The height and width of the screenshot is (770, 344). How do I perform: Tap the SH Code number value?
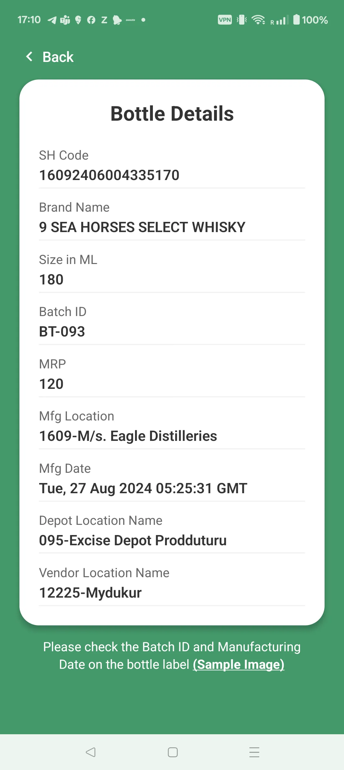tap(109, 175)
